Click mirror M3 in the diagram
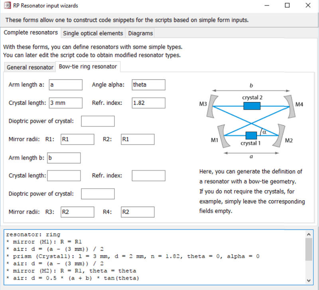This screenshot has height=290, width=319. click(212, 106)
